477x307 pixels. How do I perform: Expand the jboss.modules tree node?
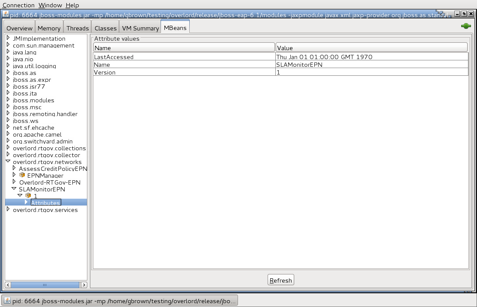(8, 100)
